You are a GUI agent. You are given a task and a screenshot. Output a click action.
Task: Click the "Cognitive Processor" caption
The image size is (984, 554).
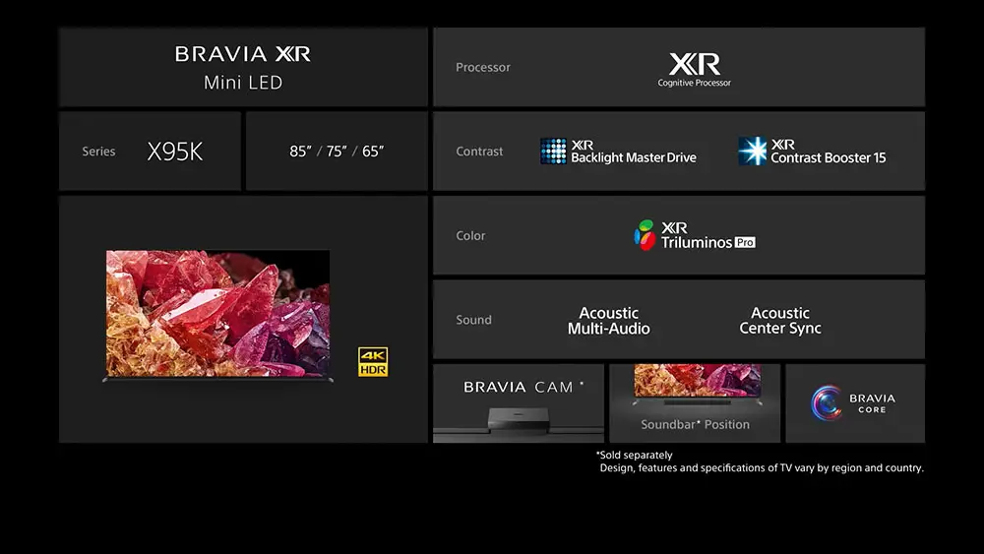(x=694, y=83)
